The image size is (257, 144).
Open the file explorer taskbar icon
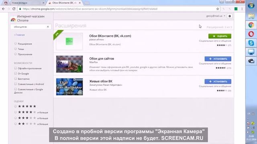(251, 16)
